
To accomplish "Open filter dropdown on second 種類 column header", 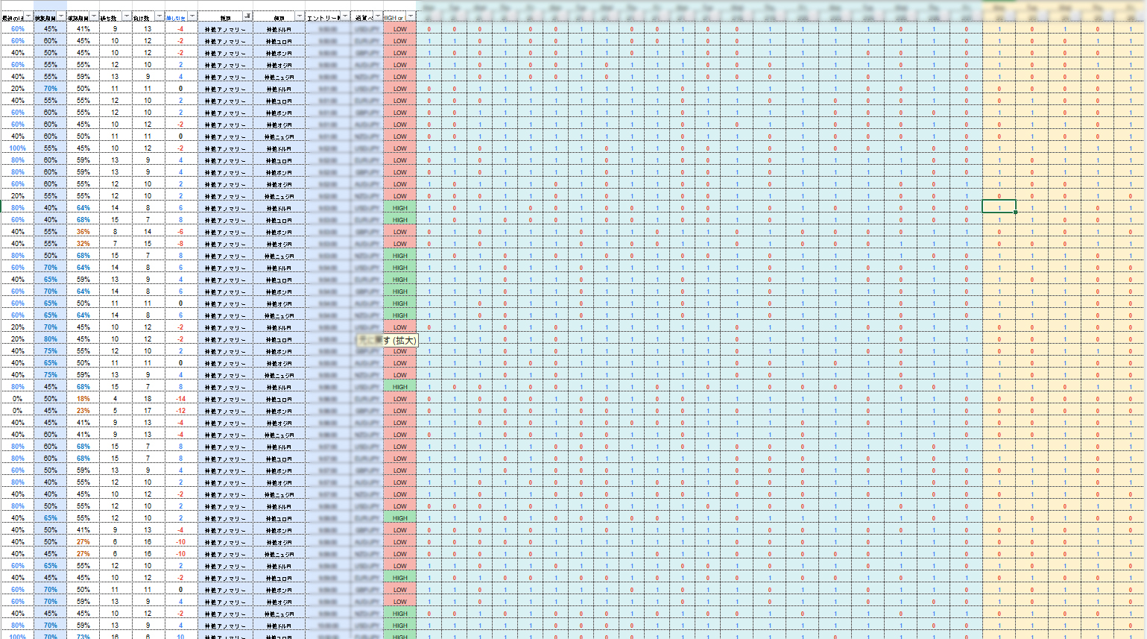I will coord(300,16).
